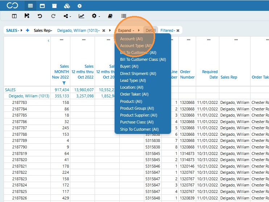Toggle the split panel layout icon
The image size is (269, 202).
point(14,16)
